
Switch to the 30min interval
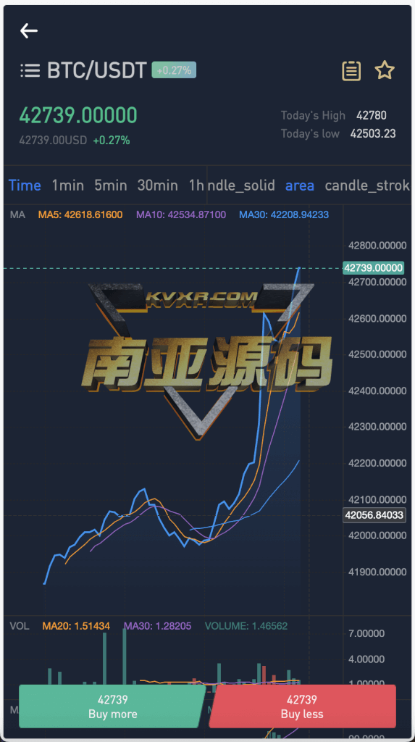tap(158, 185)
